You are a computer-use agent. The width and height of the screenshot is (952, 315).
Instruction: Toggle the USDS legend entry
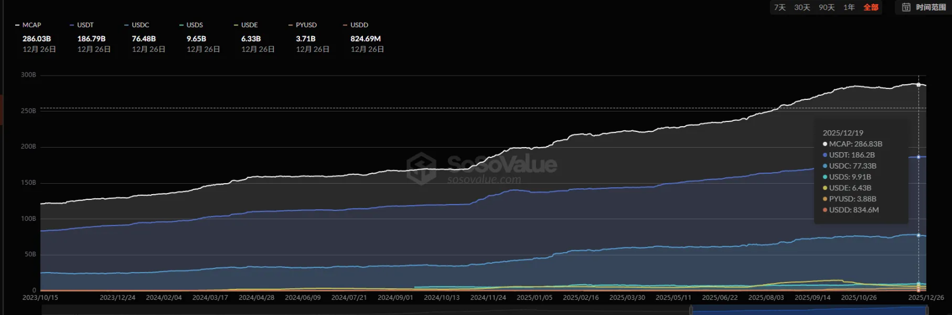click(x=192, y=25)
